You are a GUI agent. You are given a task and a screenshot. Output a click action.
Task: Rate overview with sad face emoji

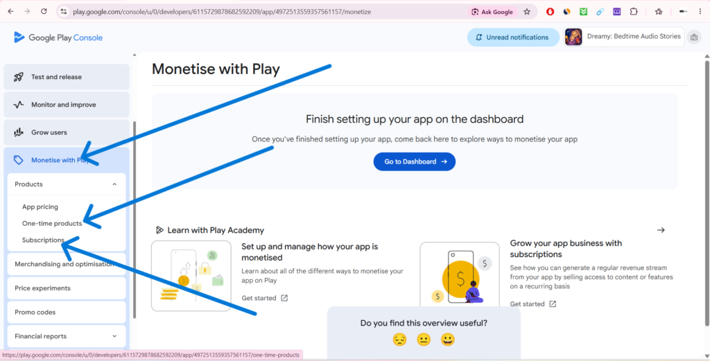pyautogui.click(x=400, y=340)
